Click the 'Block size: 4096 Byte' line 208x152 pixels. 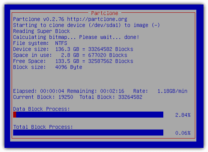click(x=48, y=67)
